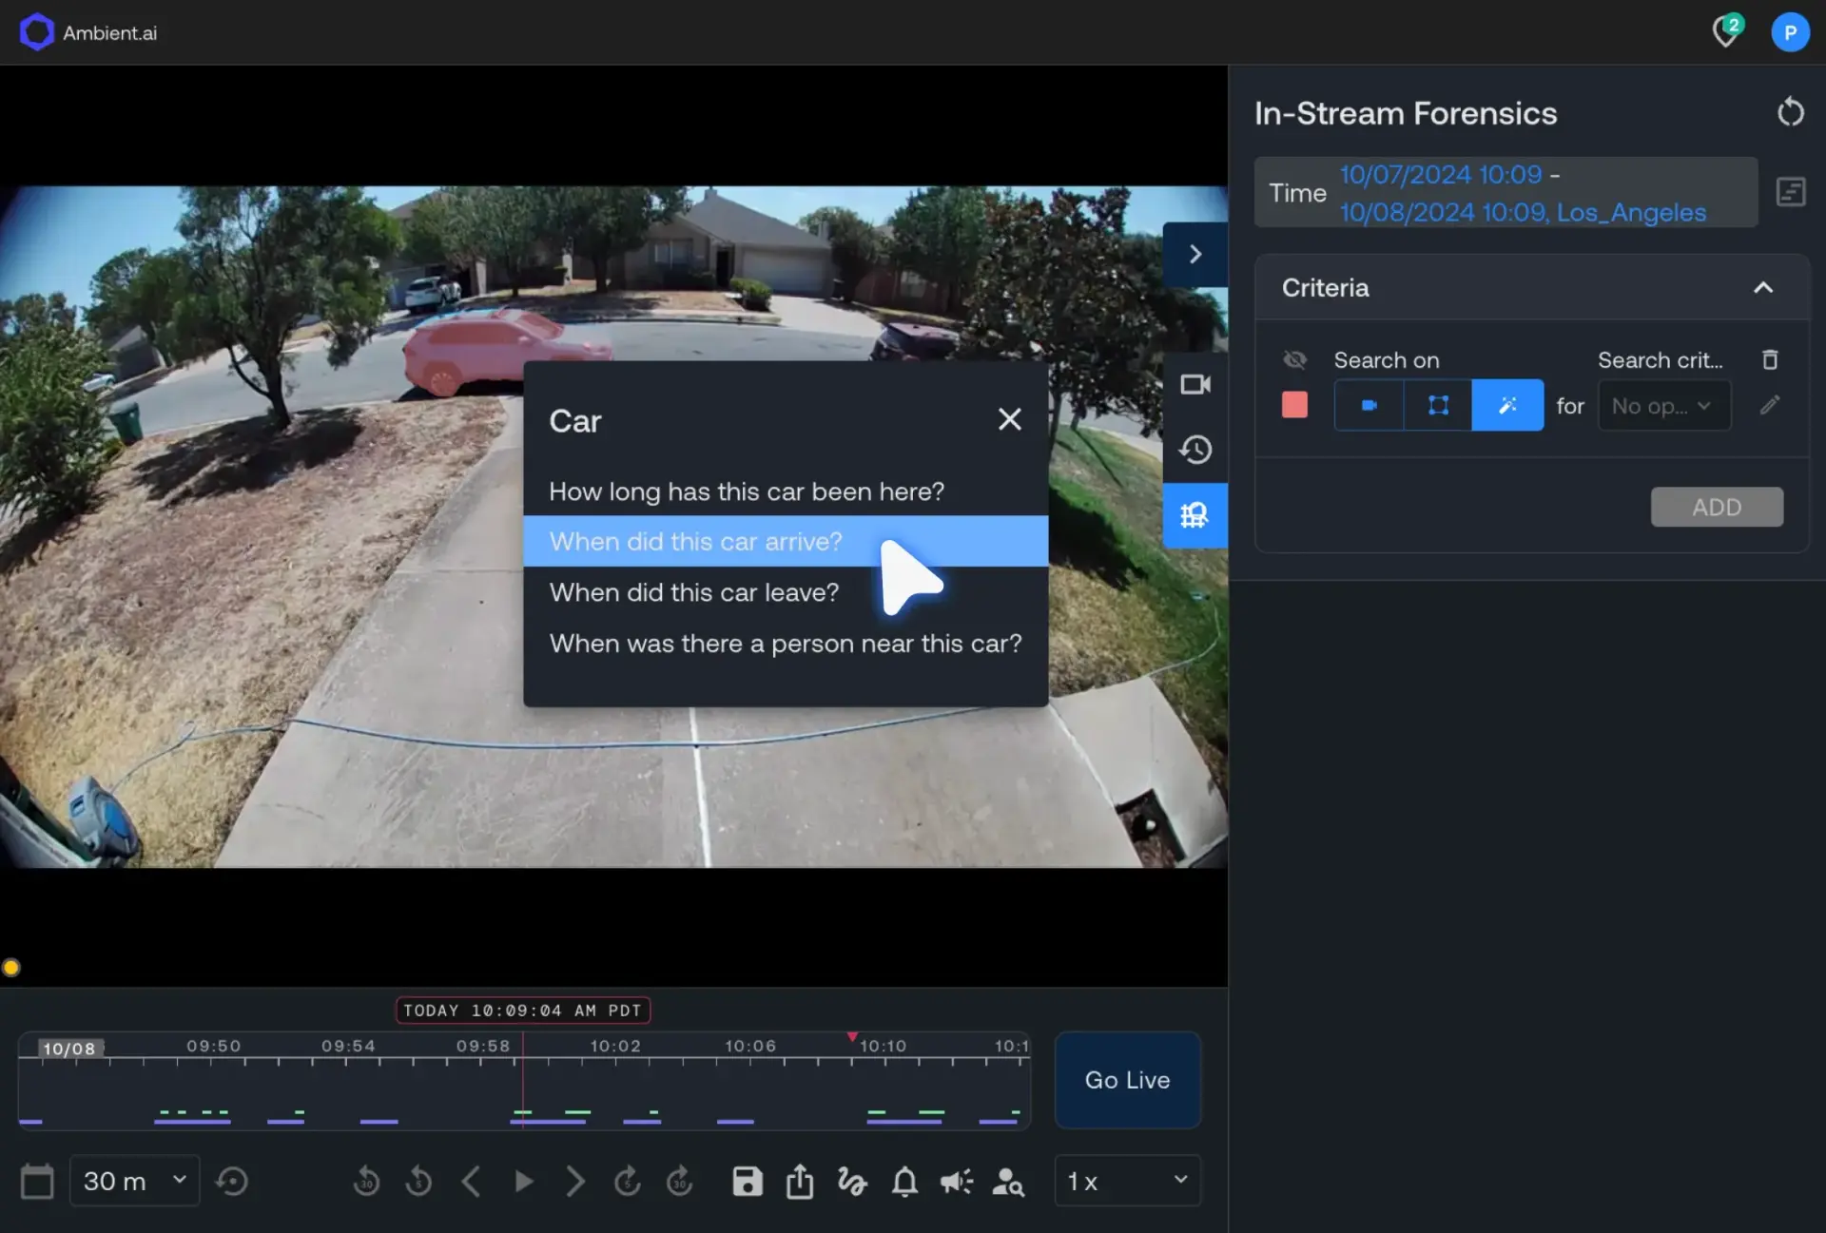Select the forensics search tool in sidebar

click(1195, 515)
